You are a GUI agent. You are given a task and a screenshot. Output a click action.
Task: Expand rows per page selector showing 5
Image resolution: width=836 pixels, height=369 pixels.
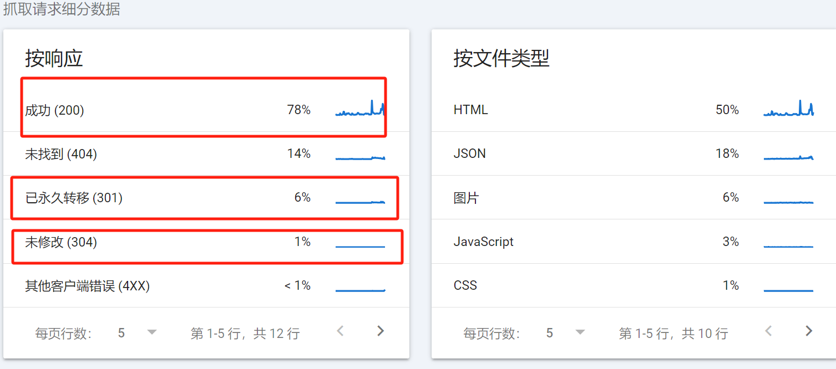136,331
